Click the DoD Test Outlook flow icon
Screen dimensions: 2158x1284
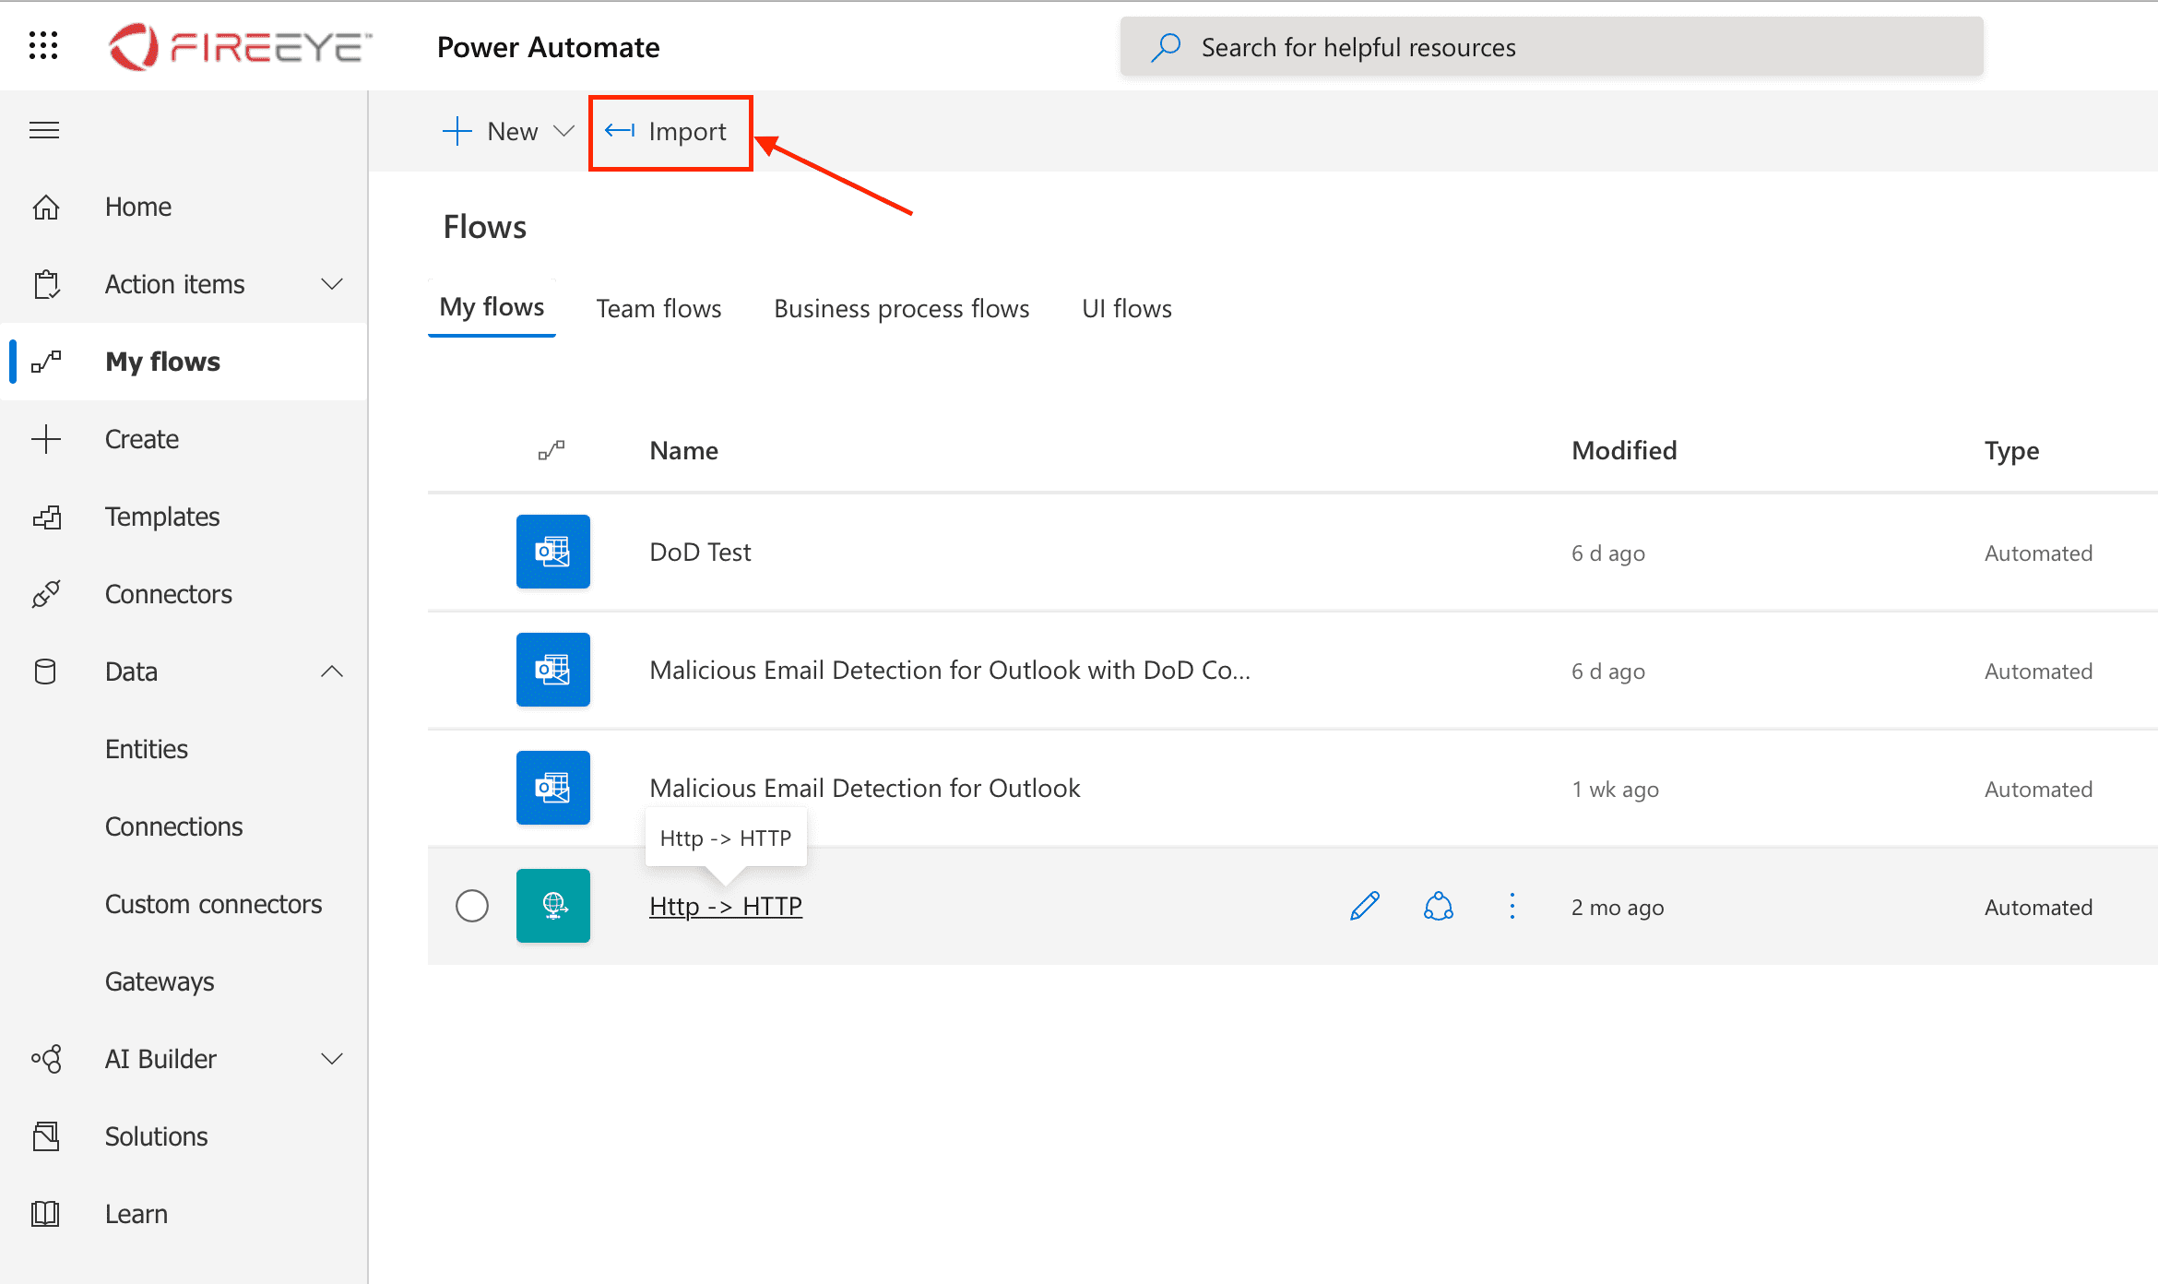[552, 552]
